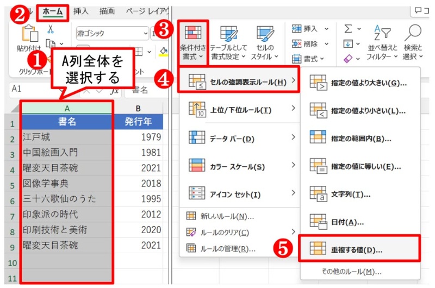Viewport: 435px width, 288px height.
Task: Click the cell with year 1979
Action: point(138,137)
